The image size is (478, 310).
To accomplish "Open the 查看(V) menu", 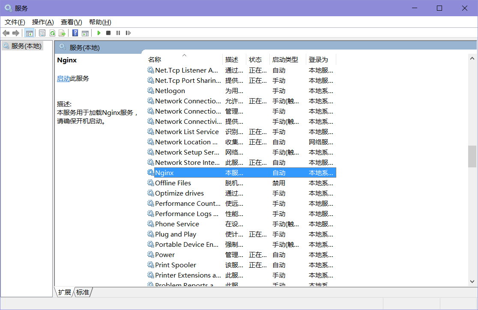I will 72,22.
